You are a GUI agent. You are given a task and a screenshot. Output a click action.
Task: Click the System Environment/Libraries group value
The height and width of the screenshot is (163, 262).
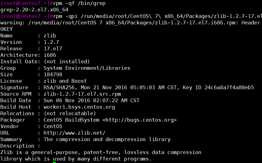(x=87, y=68)
